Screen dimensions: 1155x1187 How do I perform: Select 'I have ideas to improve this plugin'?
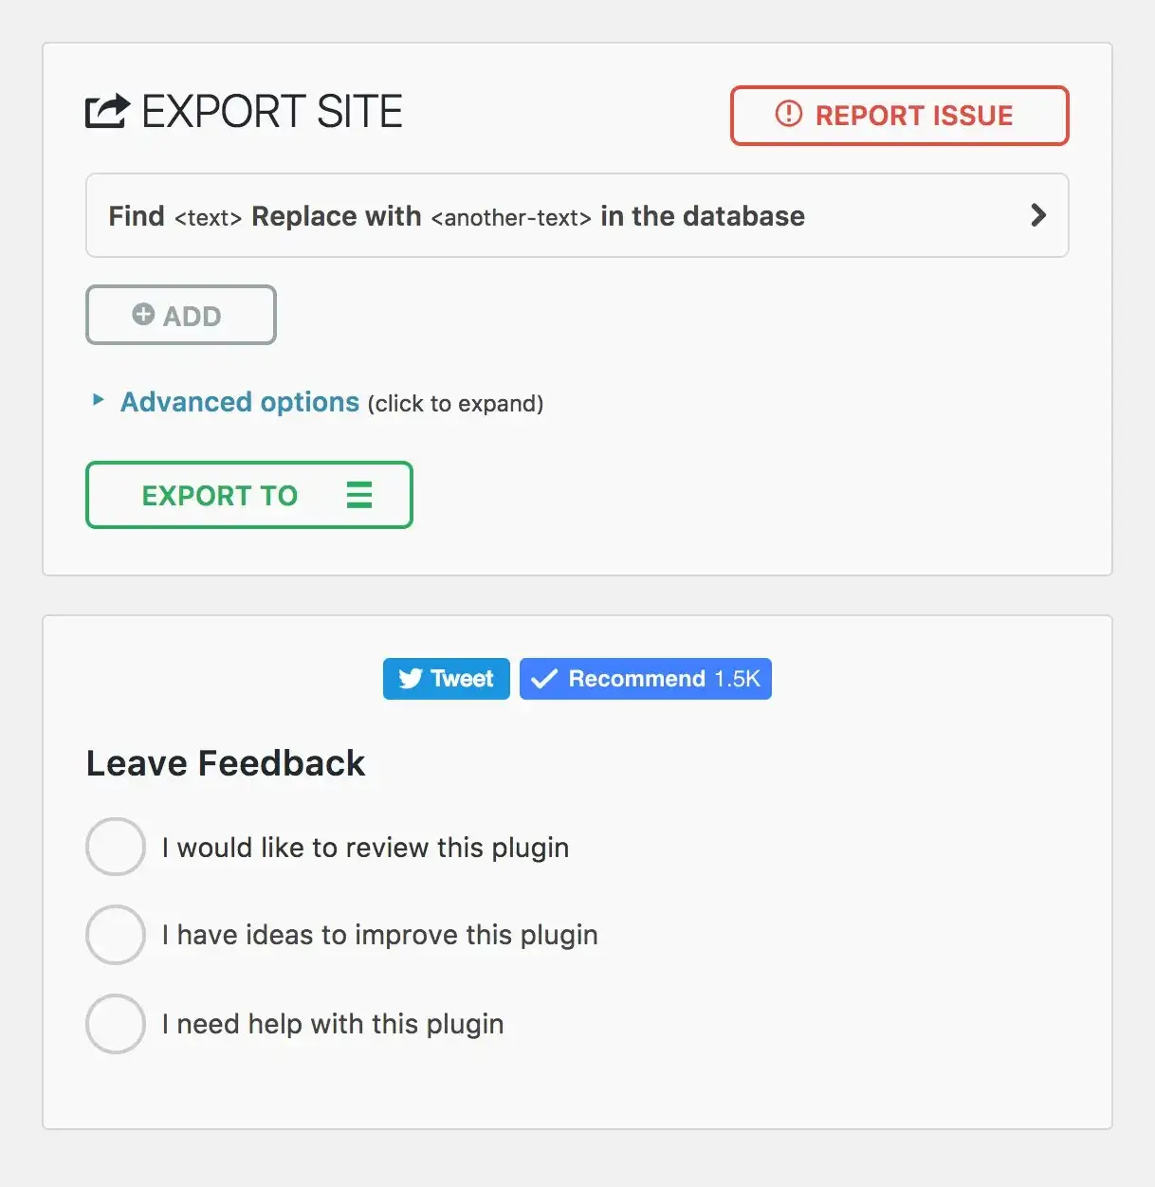pyautogui.click(x=115, y=935)
